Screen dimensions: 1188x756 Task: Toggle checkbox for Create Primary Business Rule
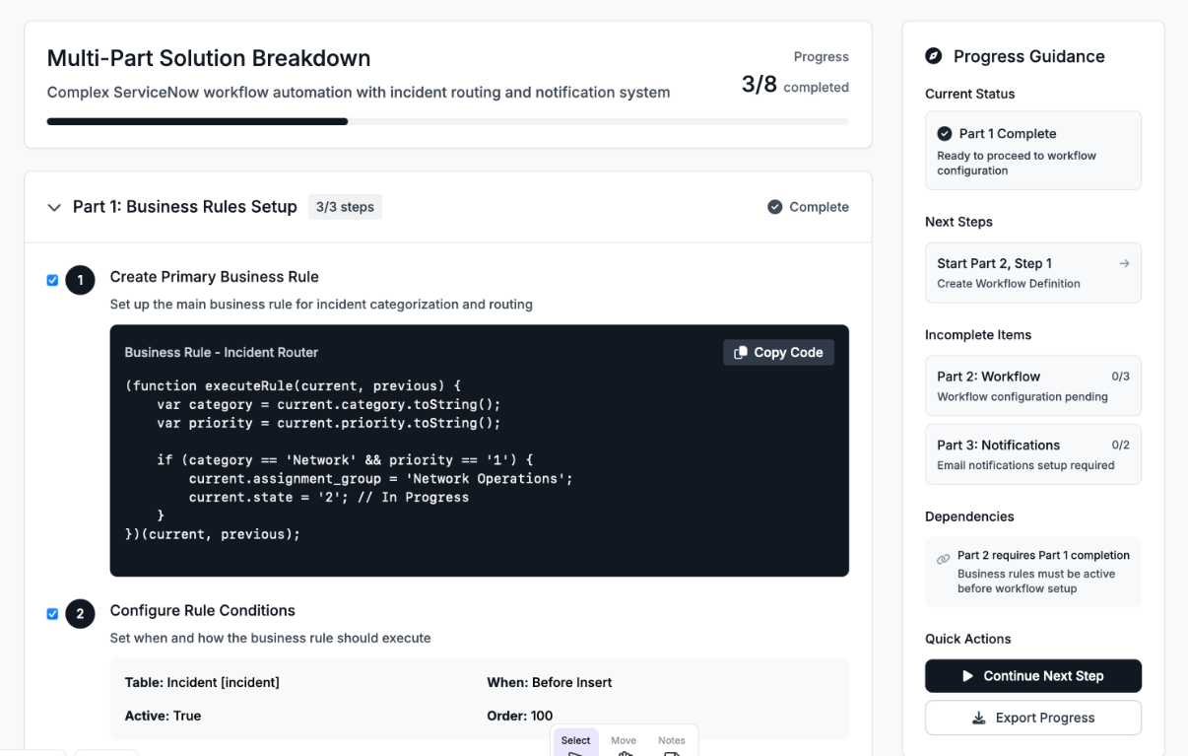point(53,280)
